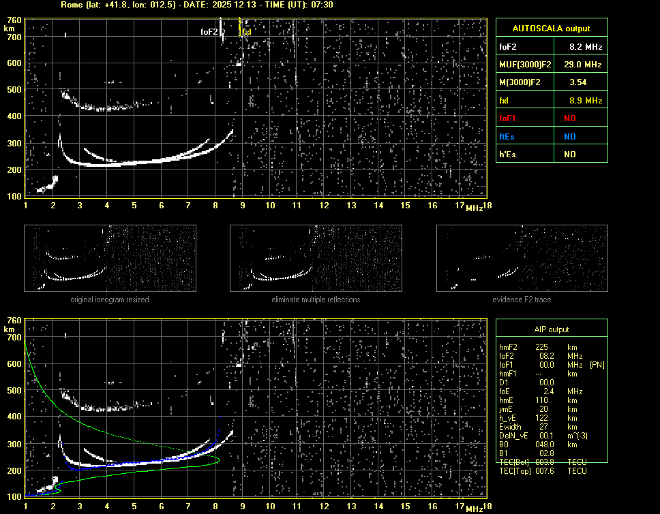660x514 pixels.
Task: Click the blue ftEs row label
Action: click(x=508, y=136)
